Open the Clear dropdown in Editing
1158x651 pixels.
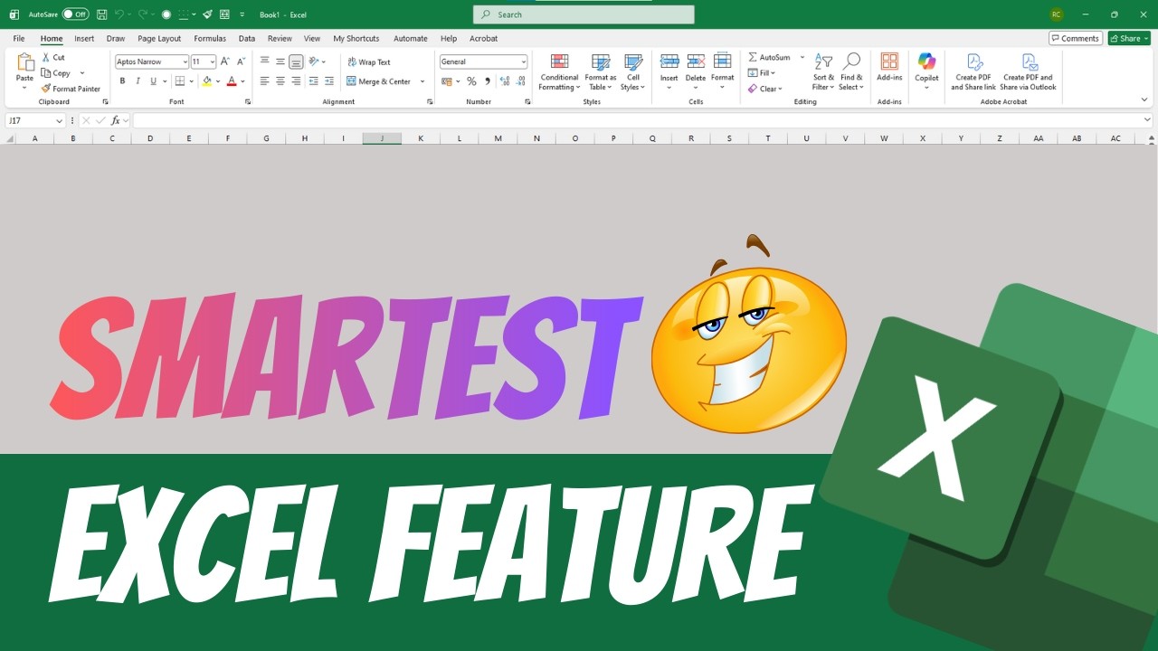click(x=765, y=89)
